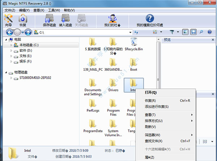Open the address bar dropdown arrow

tap(130, 33)
